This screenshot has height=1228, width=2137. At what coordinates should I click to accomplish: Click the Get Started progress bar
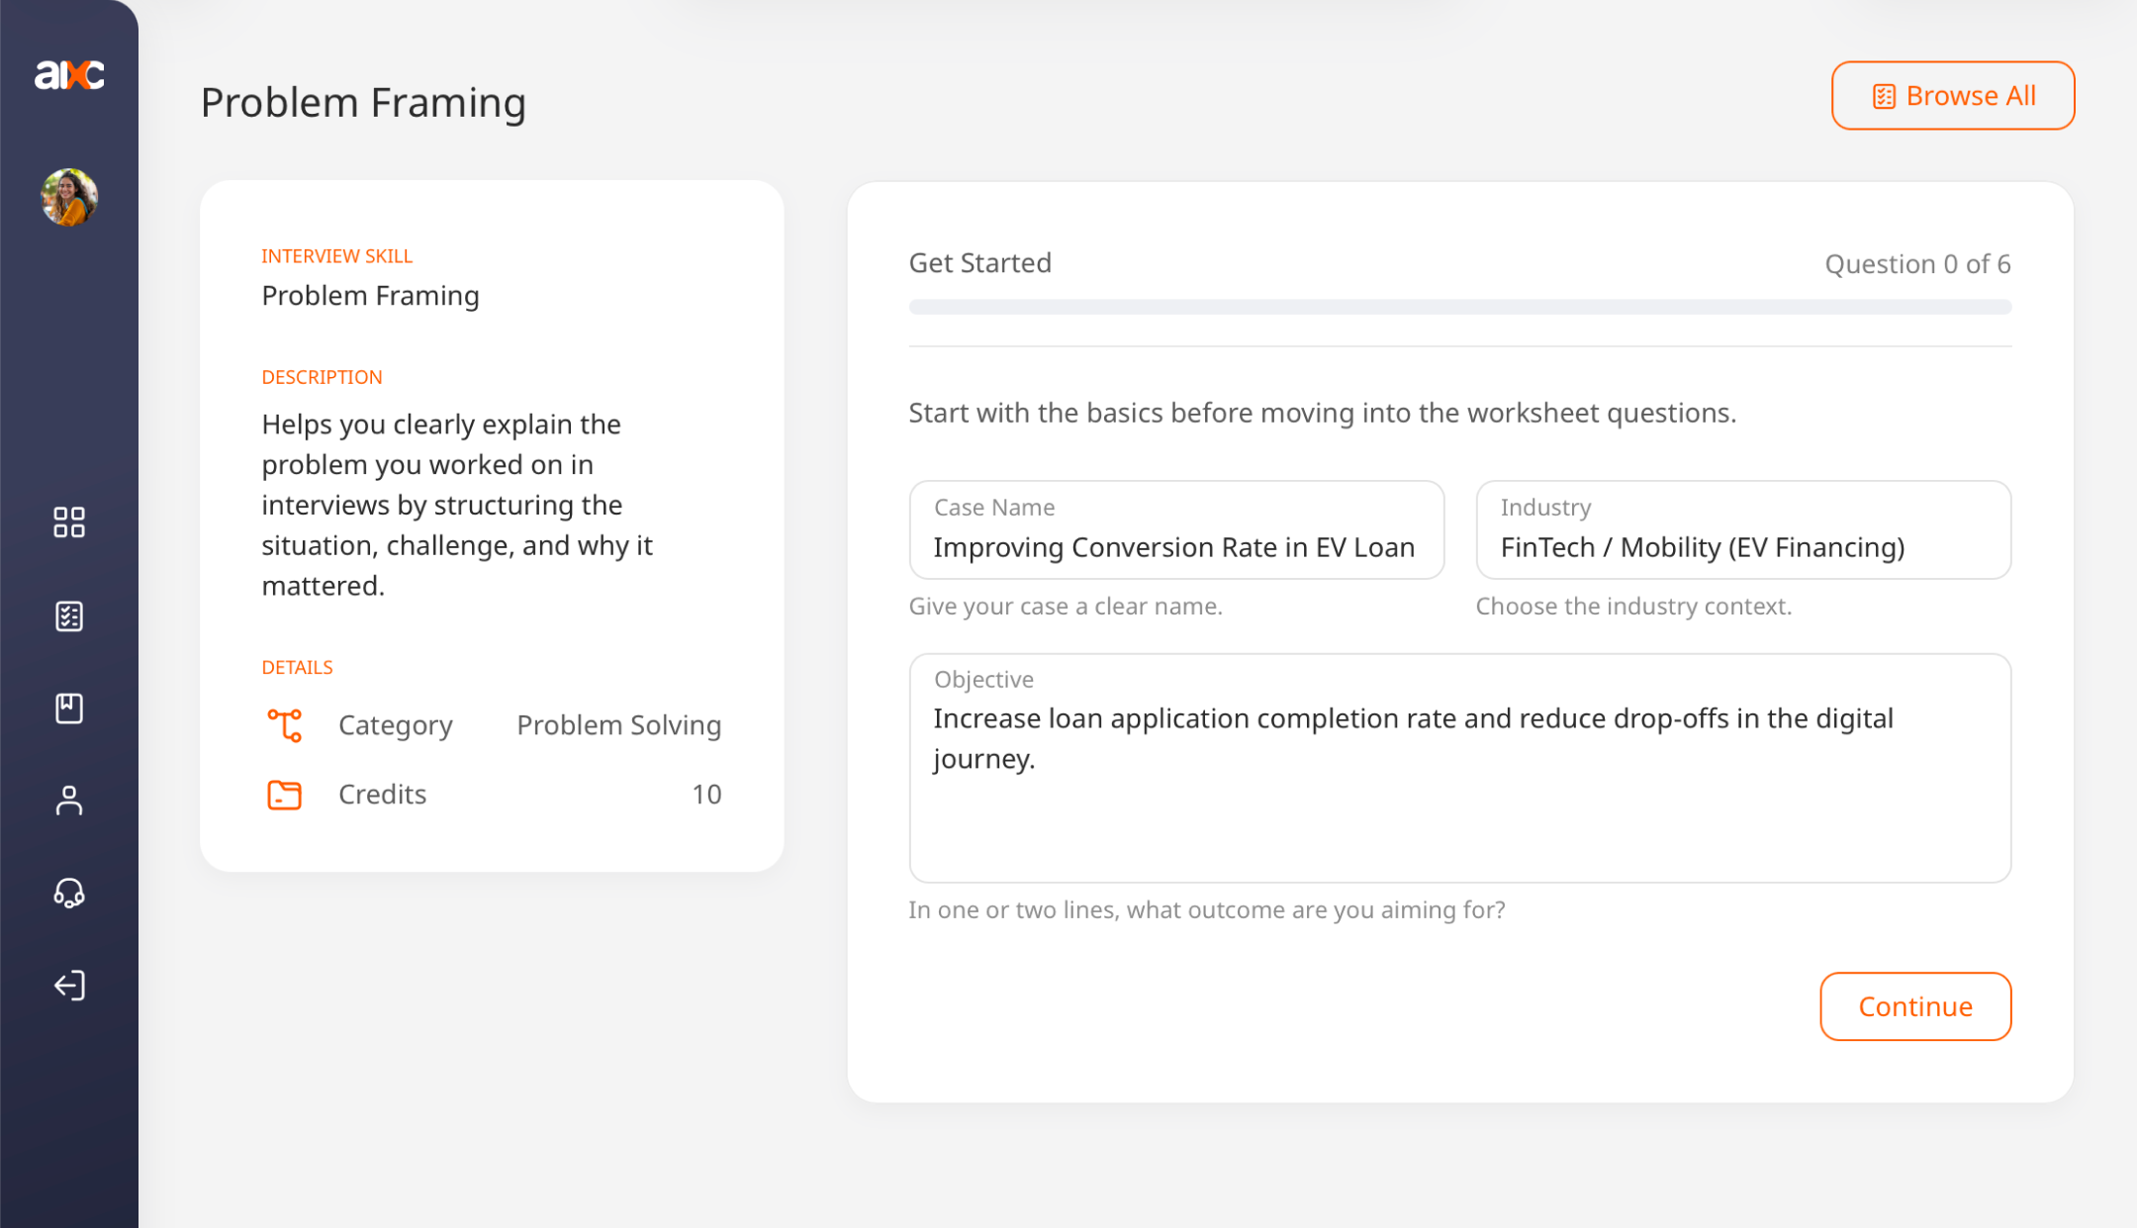pos(1458,307)
